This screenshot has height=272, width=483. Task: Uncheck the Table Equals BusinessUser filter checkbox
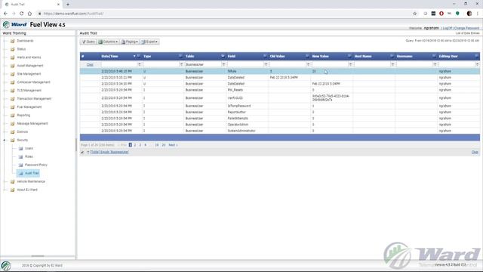[82, 153]
